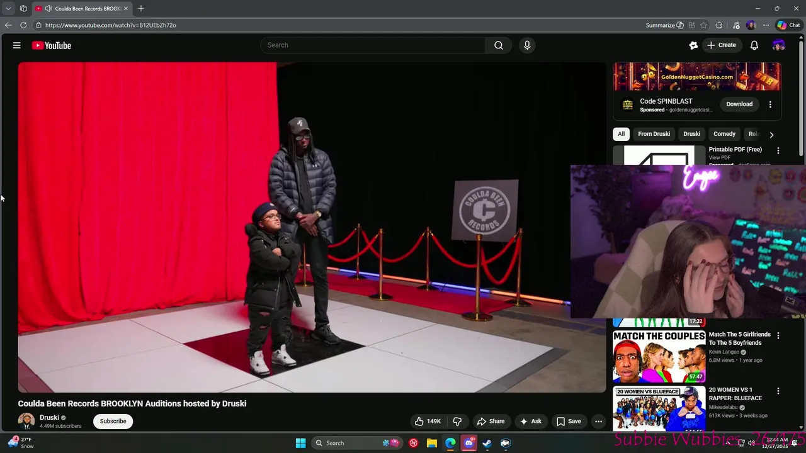
Task: Click Summarize in address bar
Action: pyautogui.click(x=665, y=25)
